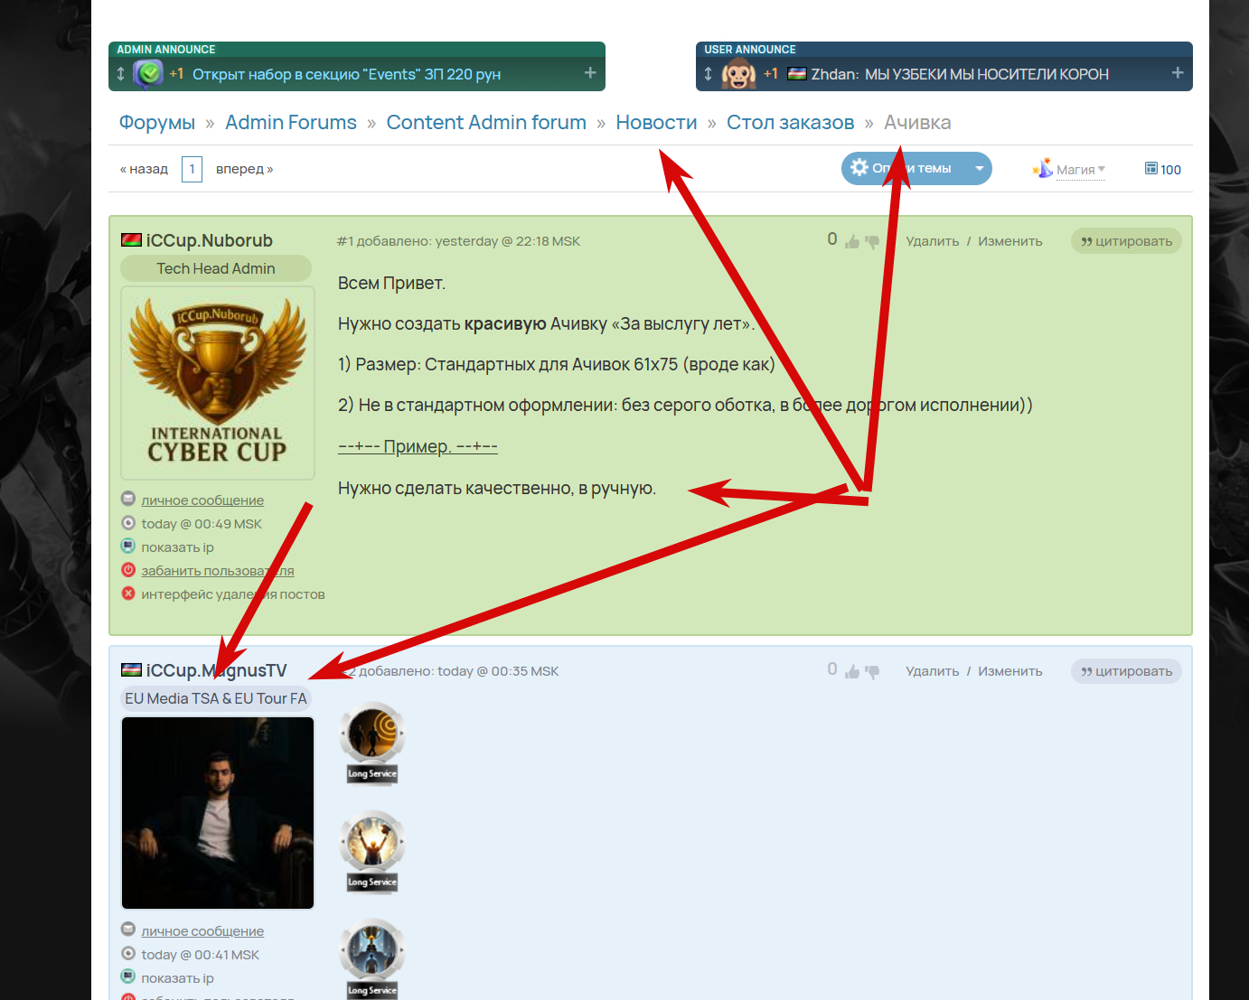Select page 1 in pagination
Viewport: 1249px width, 1000px height.
pos(192,169)
